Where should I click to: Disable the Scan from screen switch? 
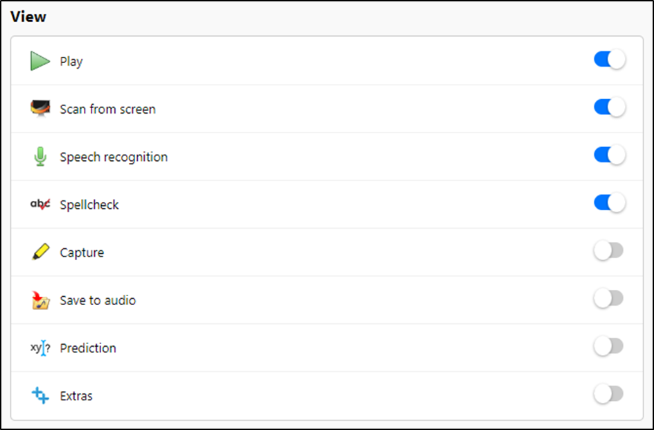pyautogui.click(x=609, y=108)
